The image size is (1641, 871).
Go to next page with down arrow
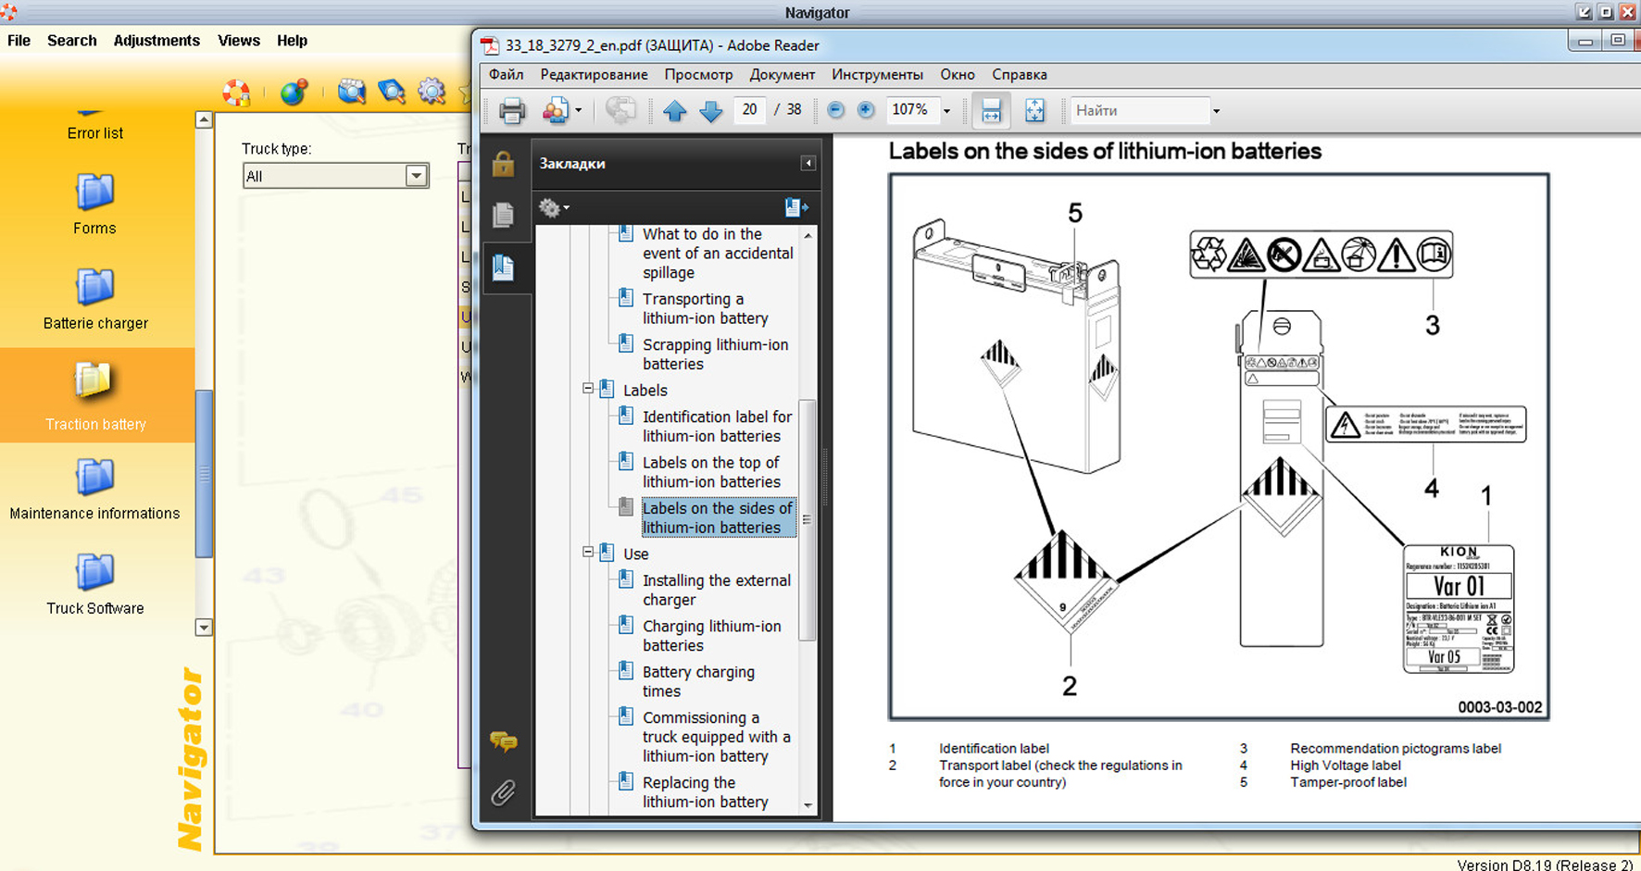click(710, 111)
